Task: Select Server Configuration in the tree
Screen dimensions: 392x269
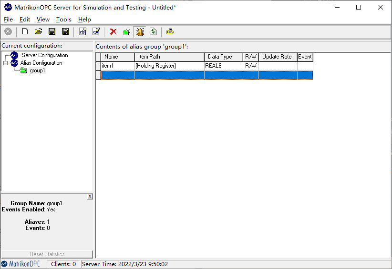Action: click(x=45, y=55)
